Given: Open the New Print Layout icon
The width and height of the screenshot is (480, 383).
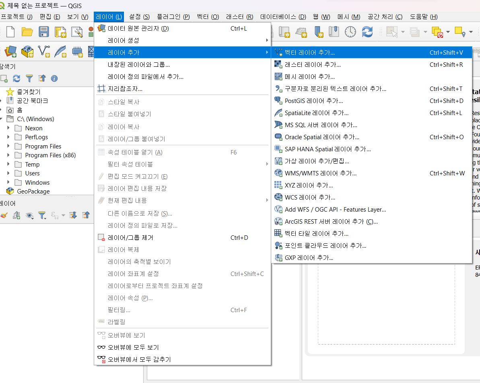Looking at the screenshot, I should click(60, 32).
